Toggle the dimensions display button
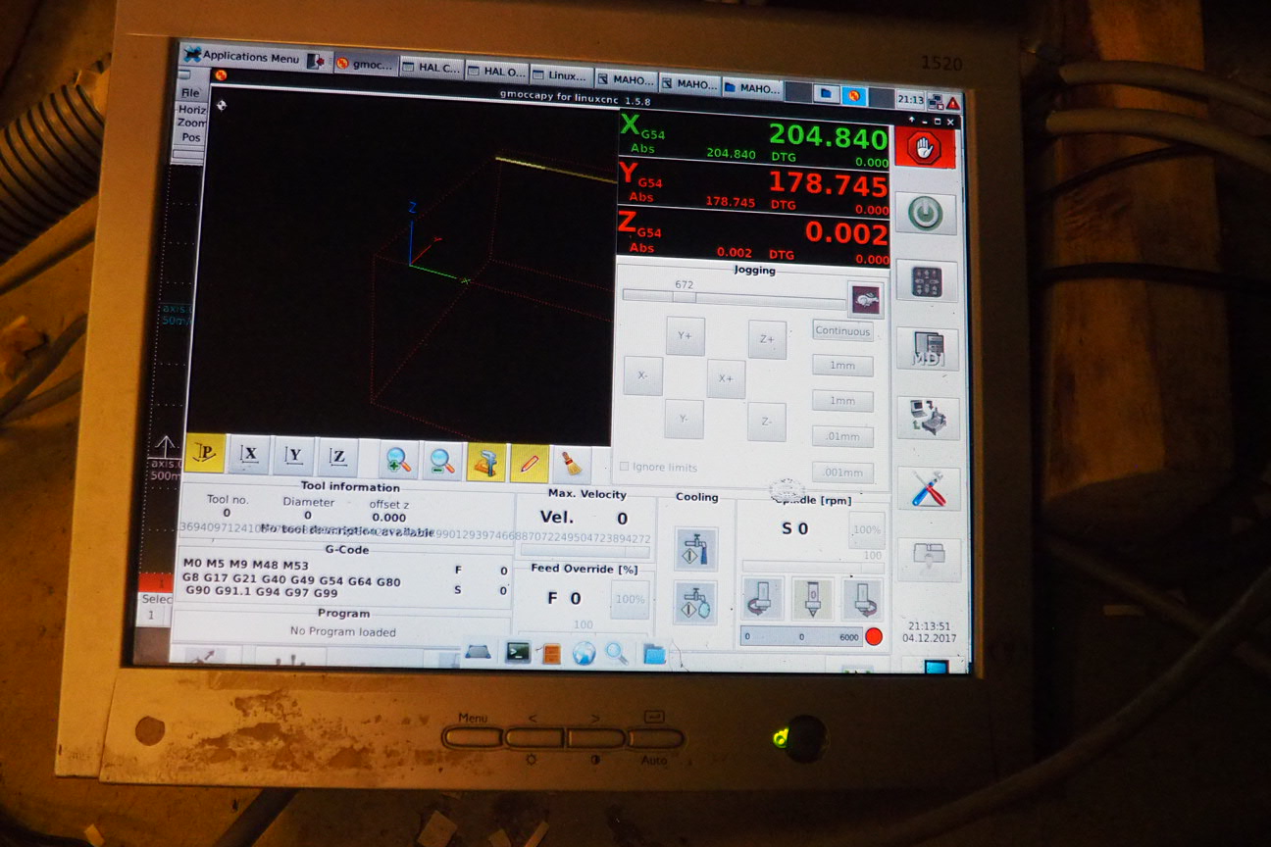This screenshot has width=1271, height=847. [x=486, y=461]
